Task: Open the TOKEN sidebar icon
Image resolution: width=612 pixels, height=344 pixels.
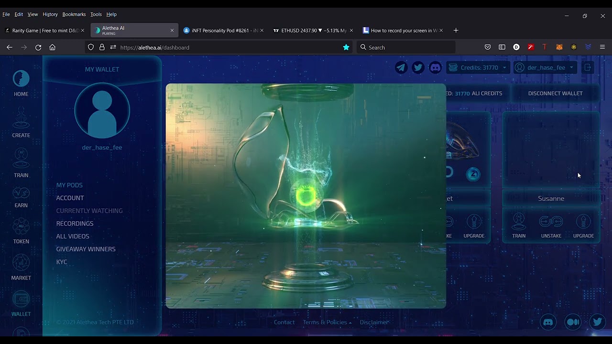Action: 21,226
